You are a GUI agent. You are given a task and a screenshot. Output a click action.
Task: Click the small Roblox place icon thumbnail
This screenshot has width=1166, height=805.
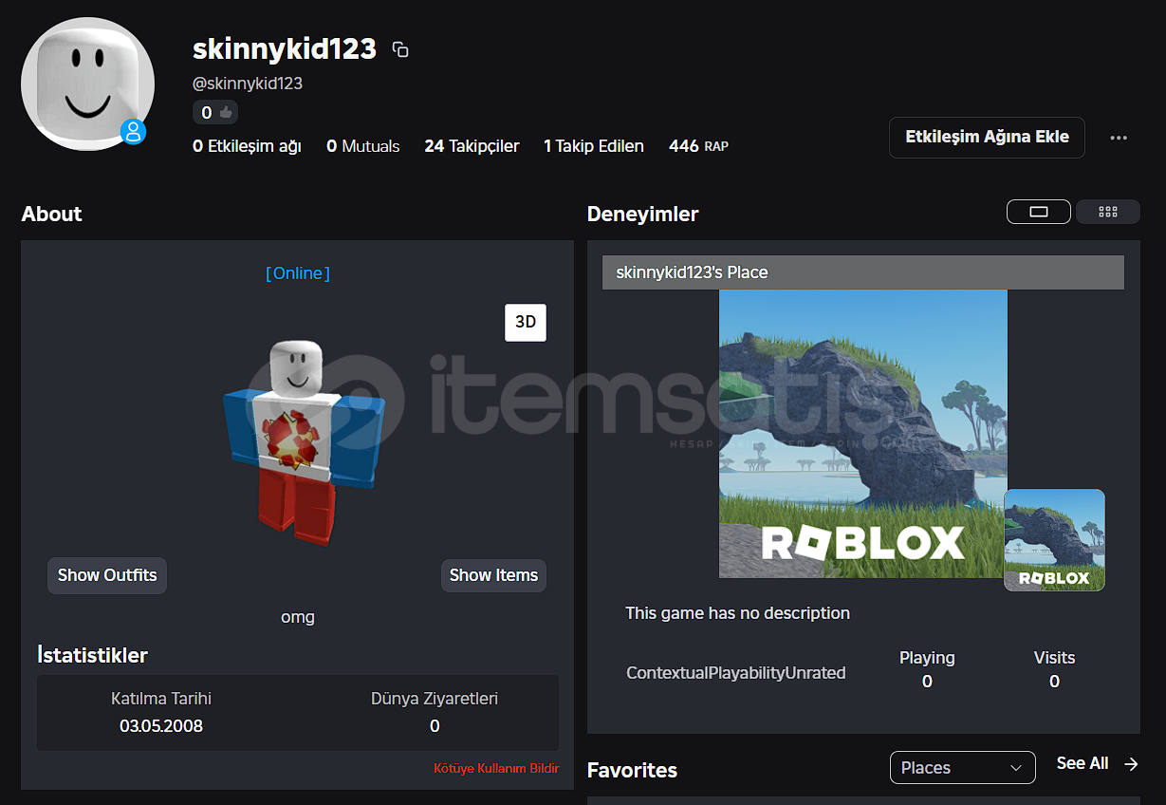[x=1054, y=540]
